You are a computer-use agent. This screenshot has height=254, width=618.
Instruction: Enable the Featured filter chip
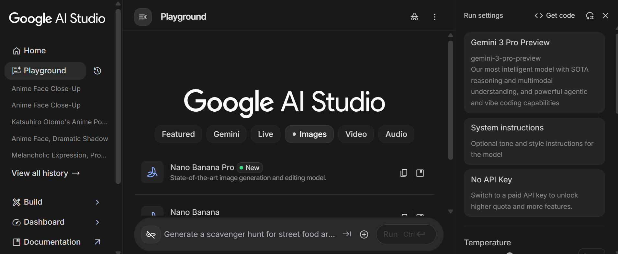(x=178, y=134)
